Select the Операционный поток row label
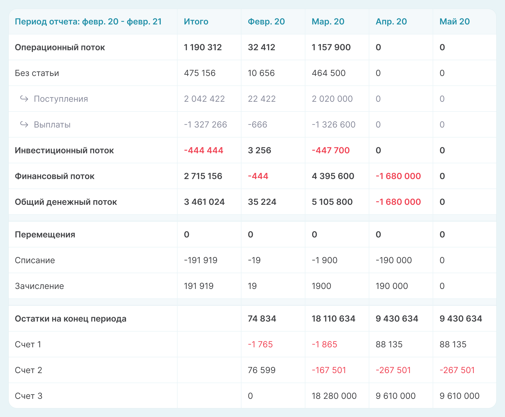 [60, 47]
